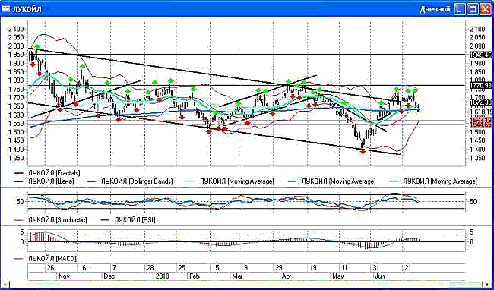Click the 1672 price level label

480,102
